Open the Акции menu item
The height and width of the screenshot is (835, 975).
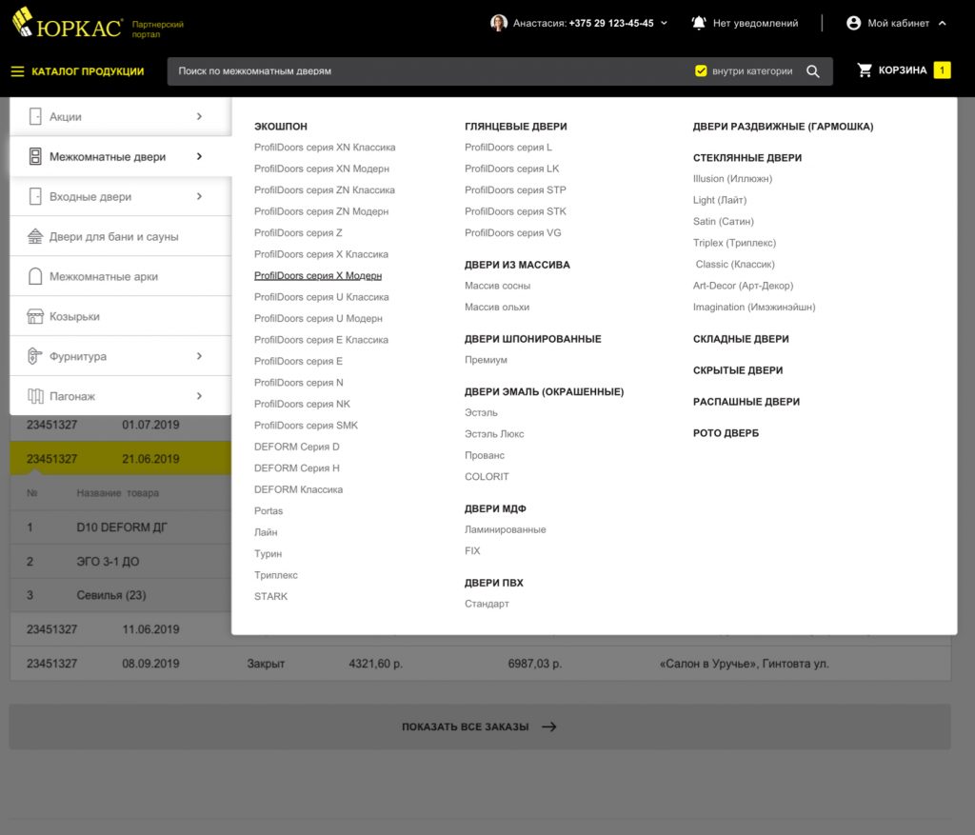tap(121, 116)
